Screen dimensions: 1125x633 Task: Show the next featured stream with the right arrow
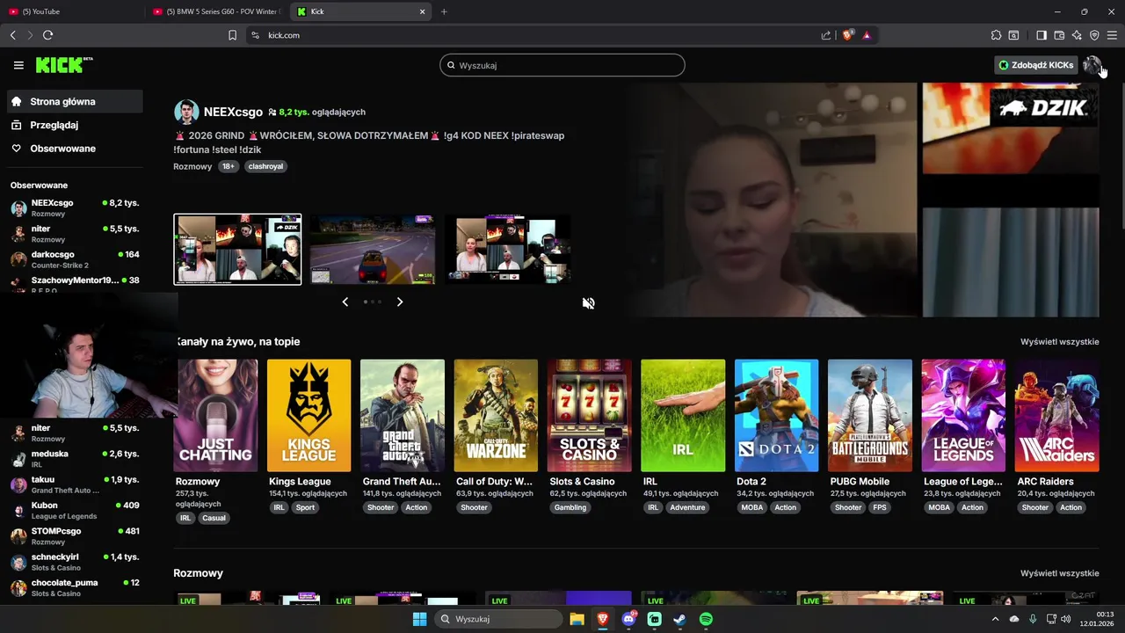click(x=399, y=302)
